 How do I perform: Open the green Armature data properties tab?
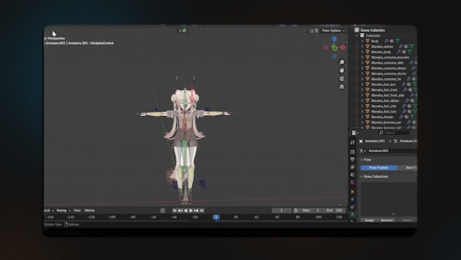click(x=353, y=215)
